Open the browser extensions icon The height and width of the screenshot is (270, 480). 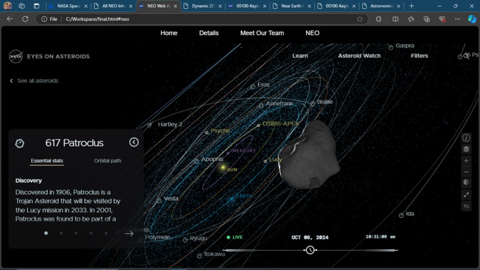point(379,19)
